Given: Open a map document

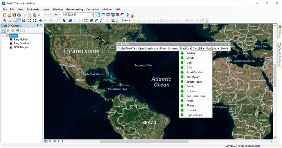Looking at the screenshot, I should coord(9,15).
